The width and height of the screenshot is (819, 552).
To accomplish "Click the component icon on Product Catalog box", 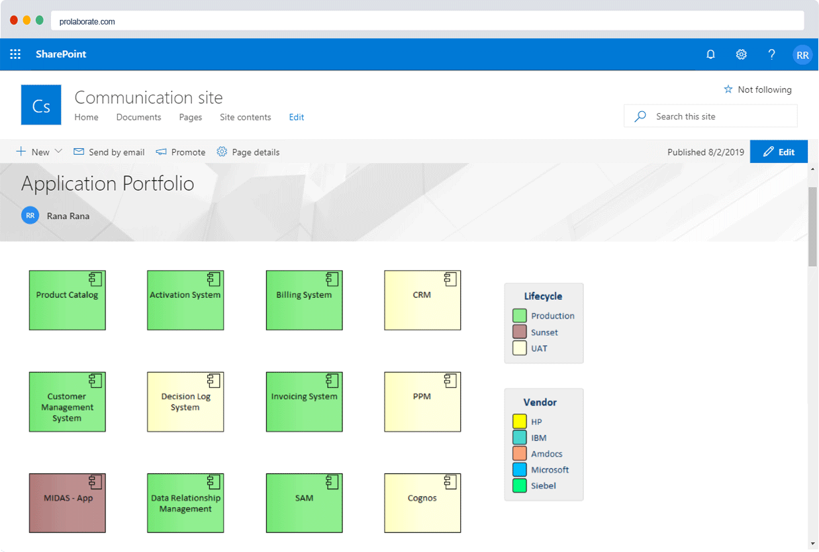I will click(x=95, y=279).
